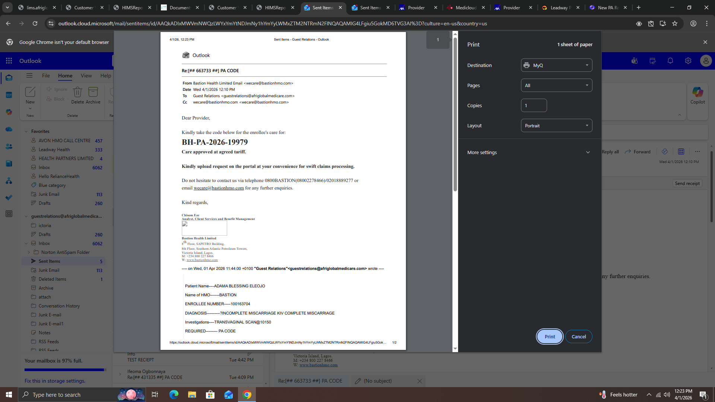Click the Copies number field
The width and height of the screenshot is (715, 402).
point(534,105)
